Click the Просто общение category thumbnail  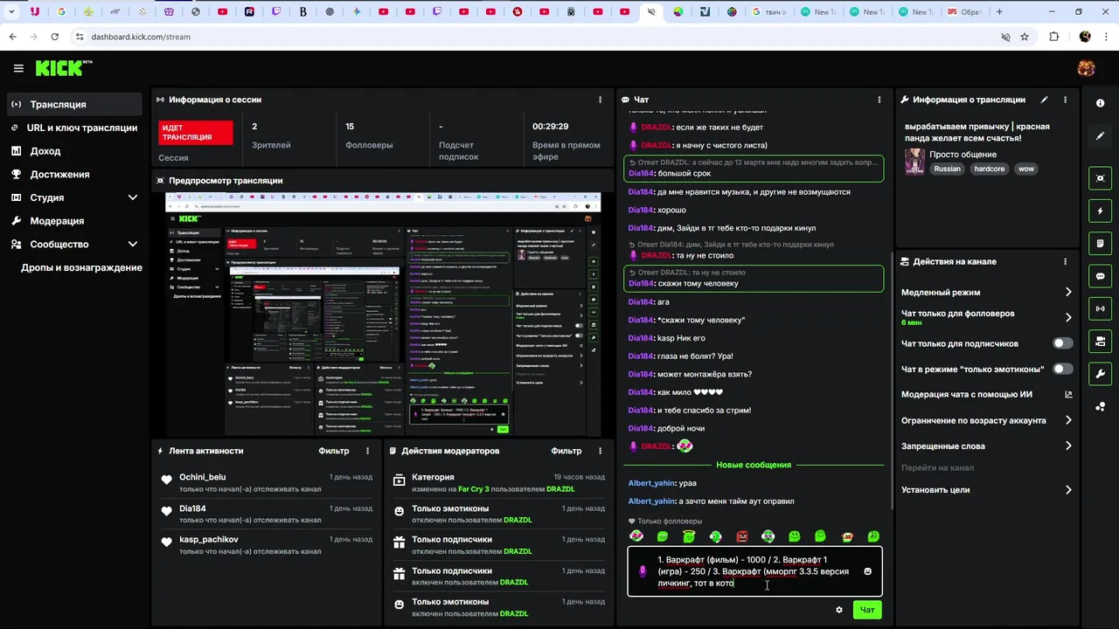(x=914, y=162)
